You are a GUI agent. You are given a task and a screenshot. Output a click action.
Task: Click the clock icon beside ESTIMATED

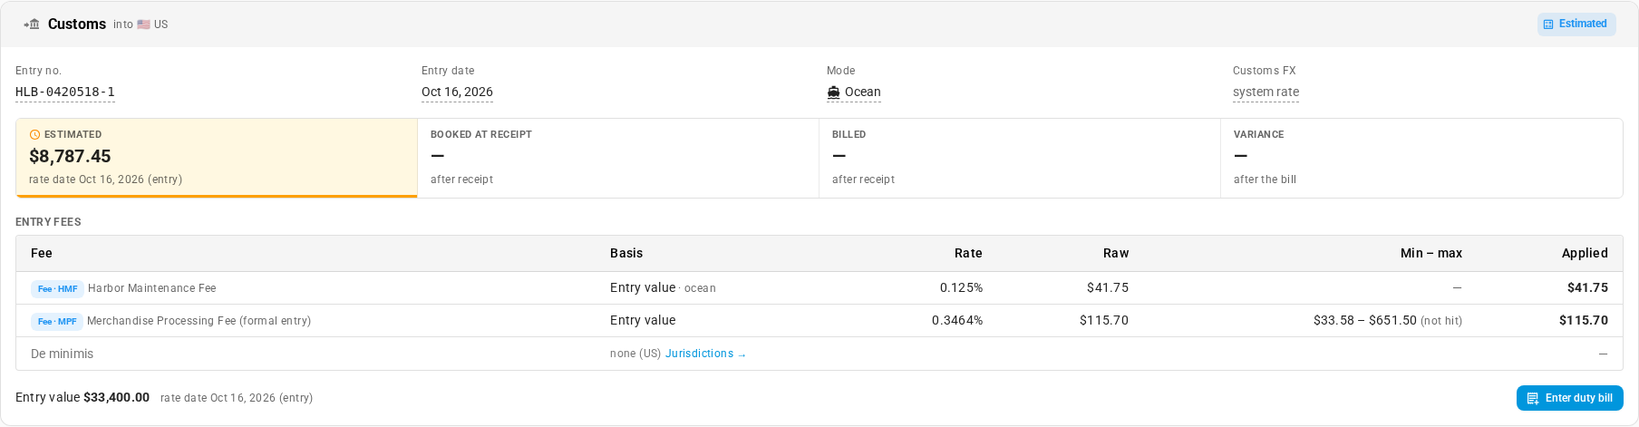pyautogui.click(x=34, y=134)
